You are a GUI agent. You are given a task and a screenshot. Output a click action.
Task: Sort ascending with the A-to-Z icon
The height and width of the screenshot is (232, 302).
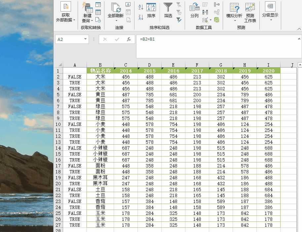[141, 7]
